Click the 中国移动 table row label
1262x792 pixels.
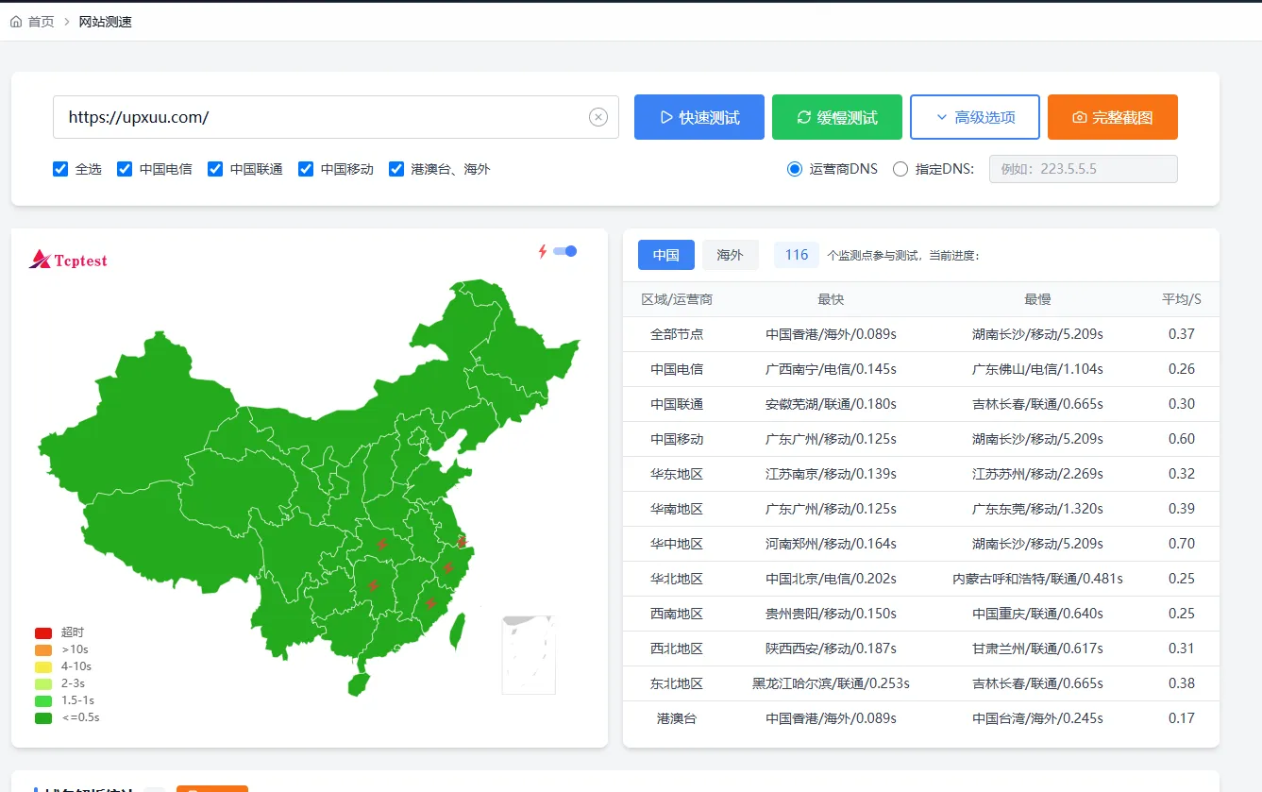point(677,439)
